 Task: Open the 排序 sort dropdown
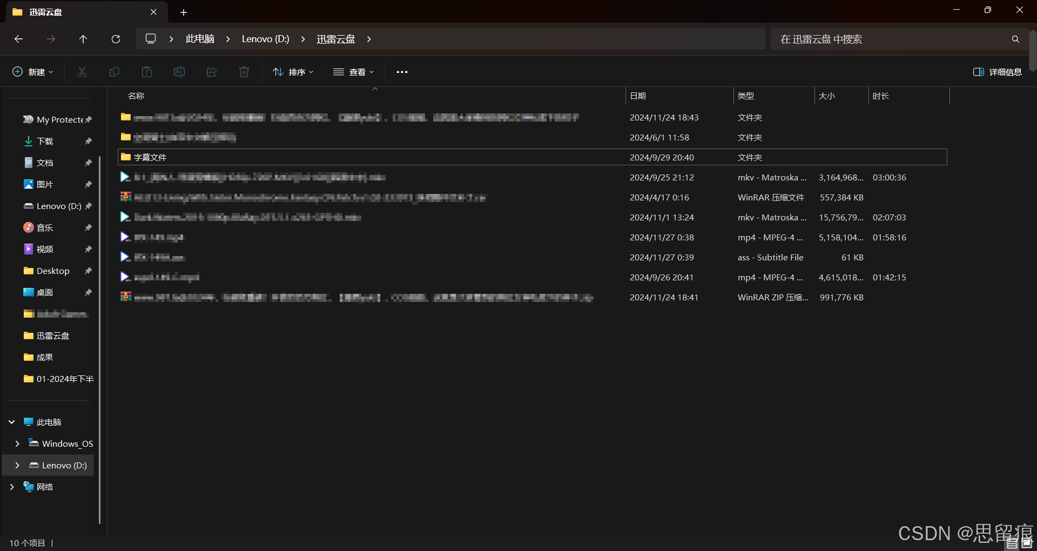pyautogui.click(x=293, y=72)
